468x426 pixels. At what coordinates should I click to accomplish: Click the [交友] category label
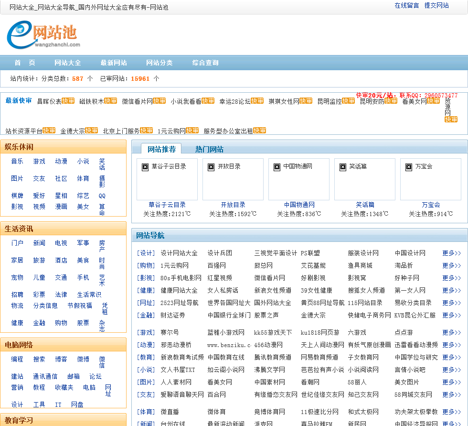click(x=146, y=394)
